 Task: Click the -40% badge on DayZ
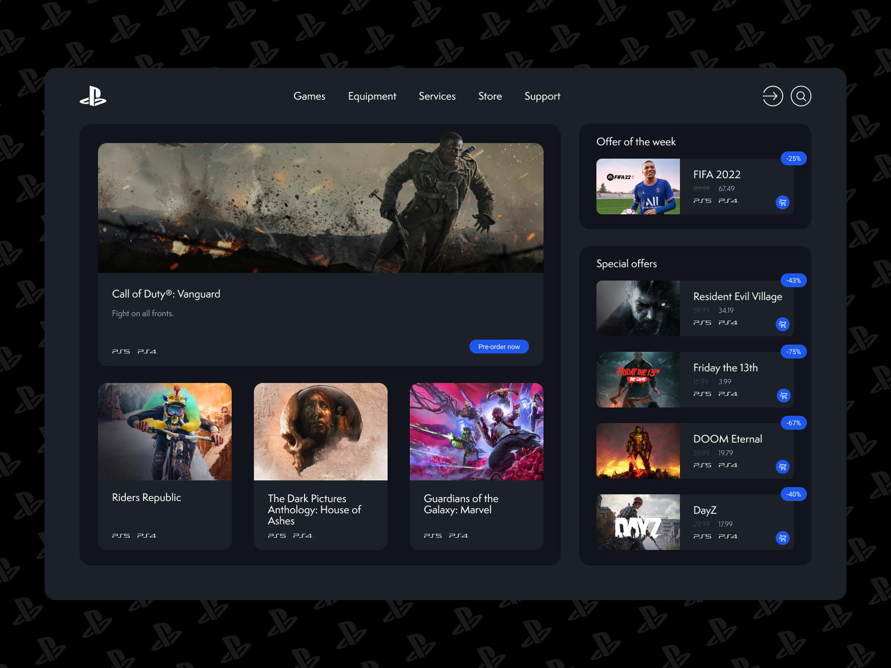tap(794, 494)
